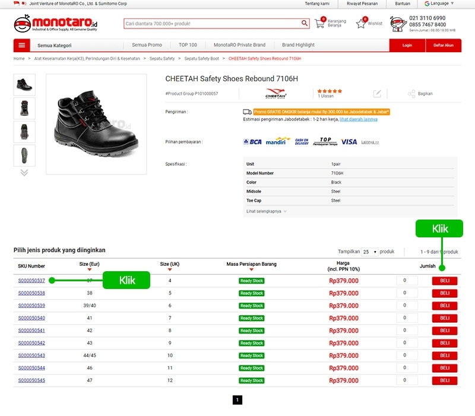
Task: Click the Login button
Action: (407, 45)
